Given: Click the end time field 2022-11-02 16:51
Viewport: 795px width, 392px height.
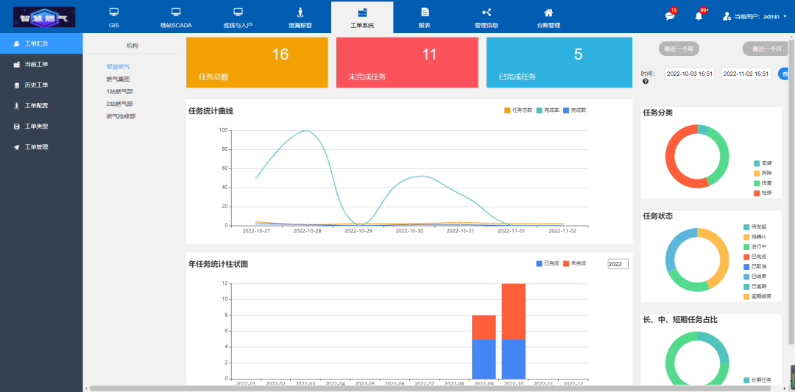Looking at the screenshot, I should point(746,74).
